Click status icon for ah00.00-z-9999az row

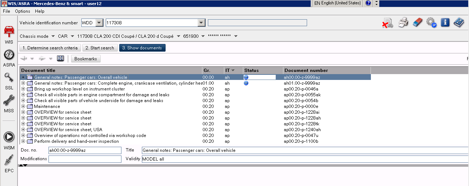pyautogui.click(x=246, y=77)
